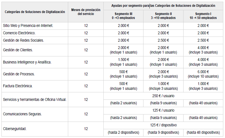Click the 'Segmento II 3-<10 empleados' header
Viewport: 225px width, 138px height.
click(x=163, y=16)
